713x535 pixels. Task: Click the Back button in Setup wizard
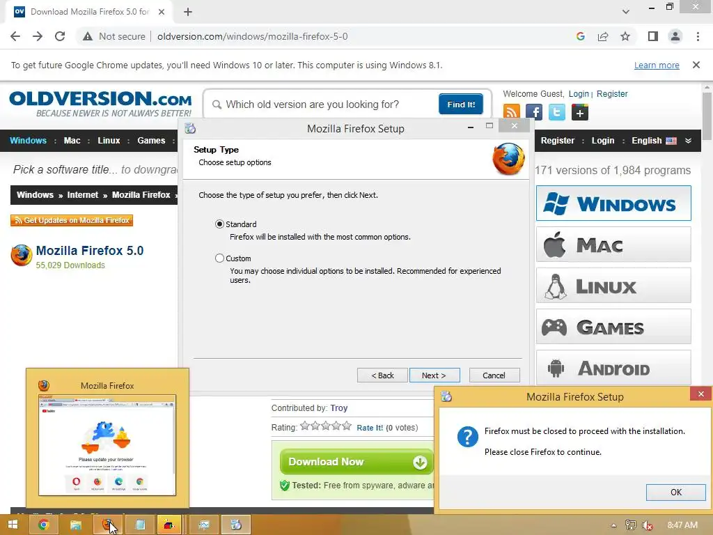tap(382, 375)
